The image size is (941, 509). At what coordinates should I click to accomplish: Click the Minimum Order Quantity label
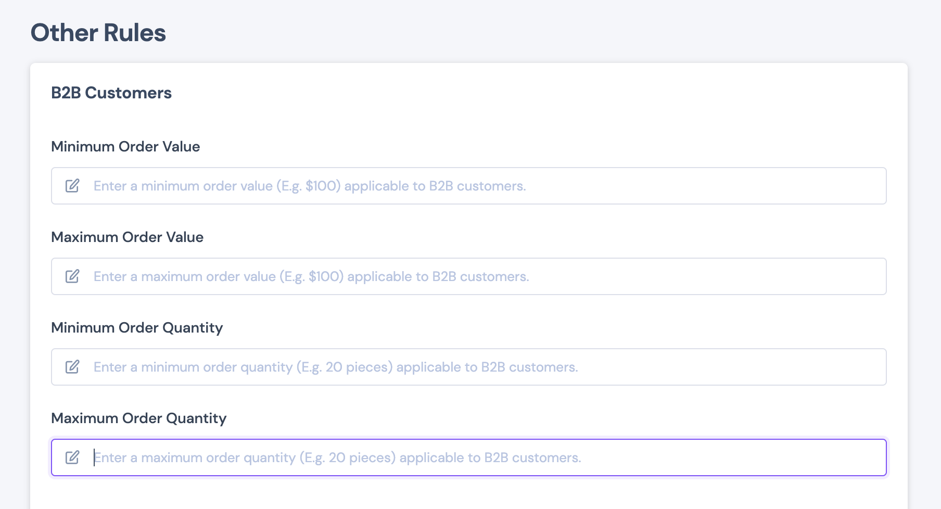click(x=137, y=328)
